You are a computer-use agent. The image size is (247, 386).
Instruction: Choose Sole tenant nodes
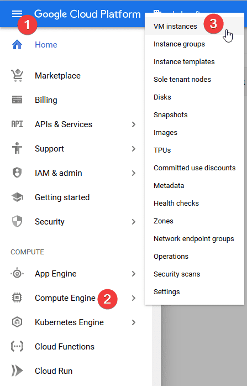[195, 80]
